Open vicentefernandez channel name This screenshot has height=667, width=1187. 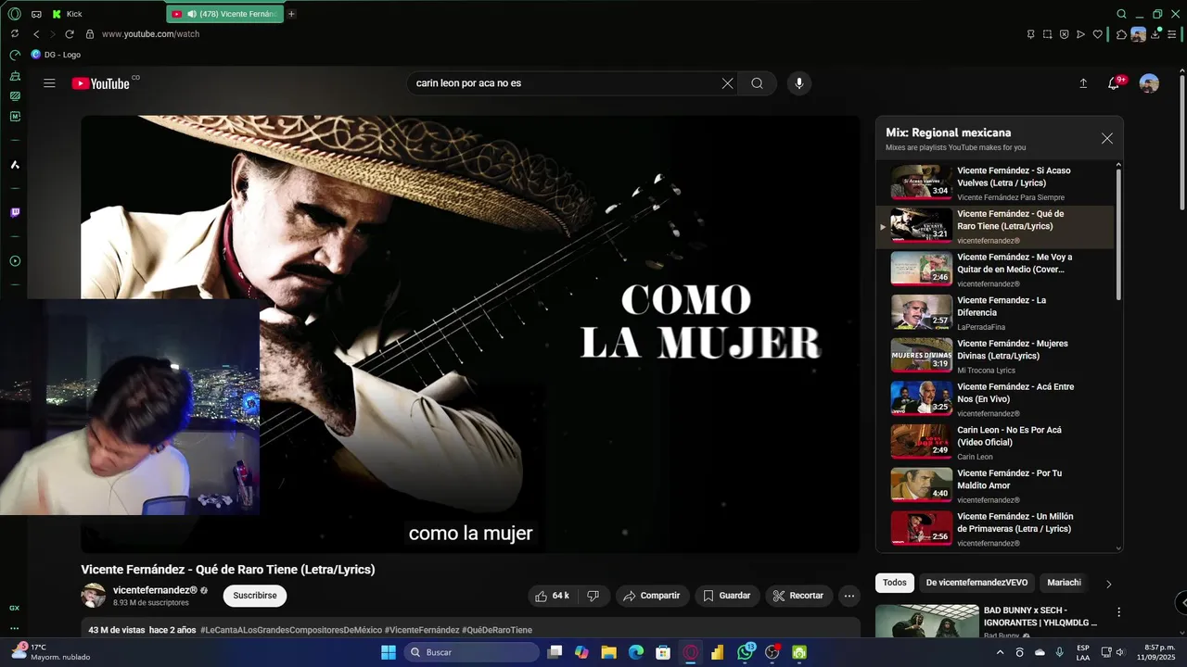(155, 590)
